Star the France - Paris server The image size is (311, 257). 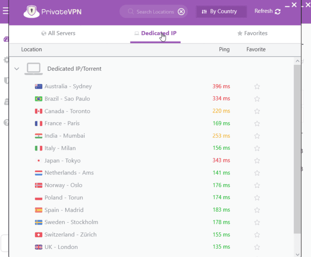pos(257,123)
